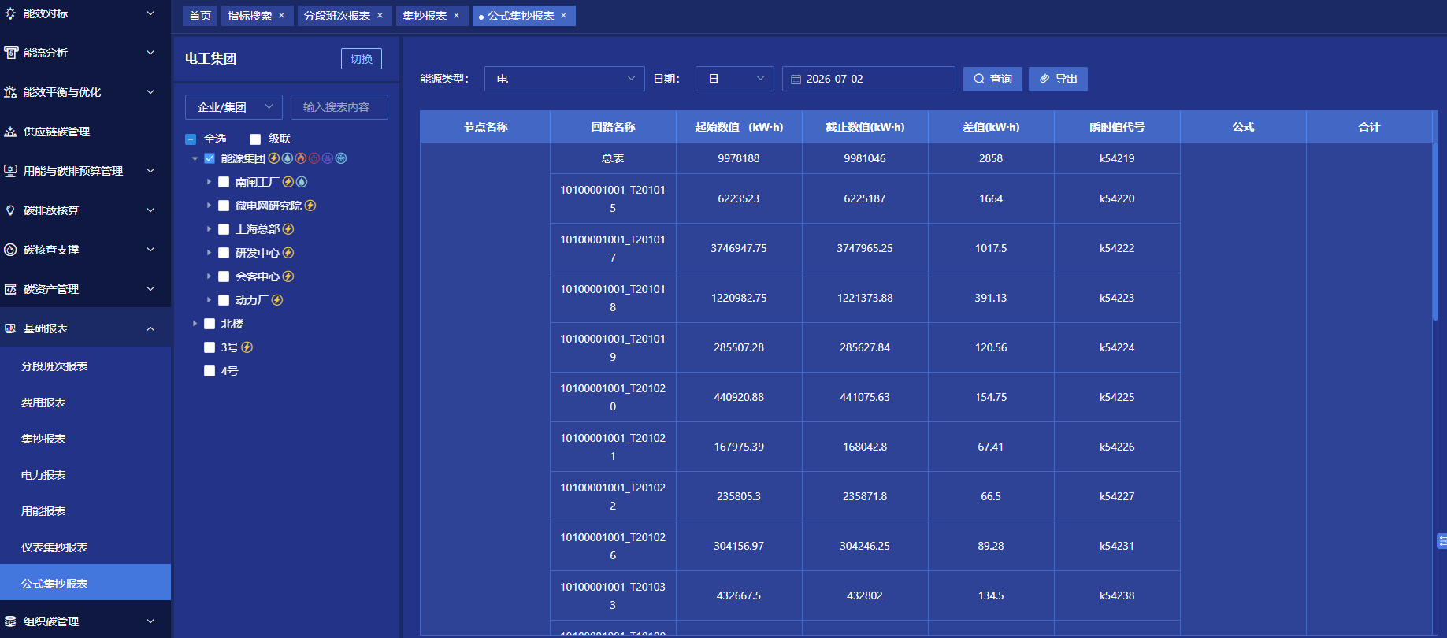Click the 能流分析 sidebar icon
The width and height of the screenshot is (1447, 638).
[x=10, y=53]
